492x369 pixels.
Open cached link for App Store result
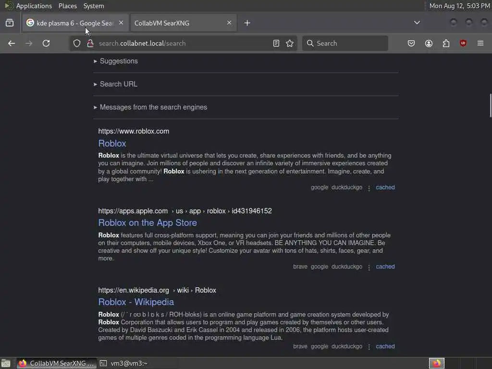tap(385, 267)
